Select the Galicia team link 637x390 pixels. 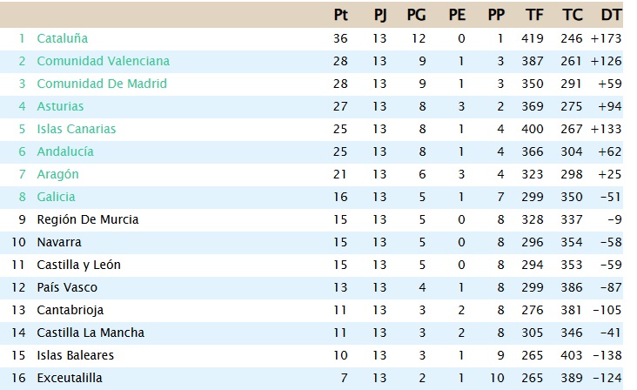(56, 197)
